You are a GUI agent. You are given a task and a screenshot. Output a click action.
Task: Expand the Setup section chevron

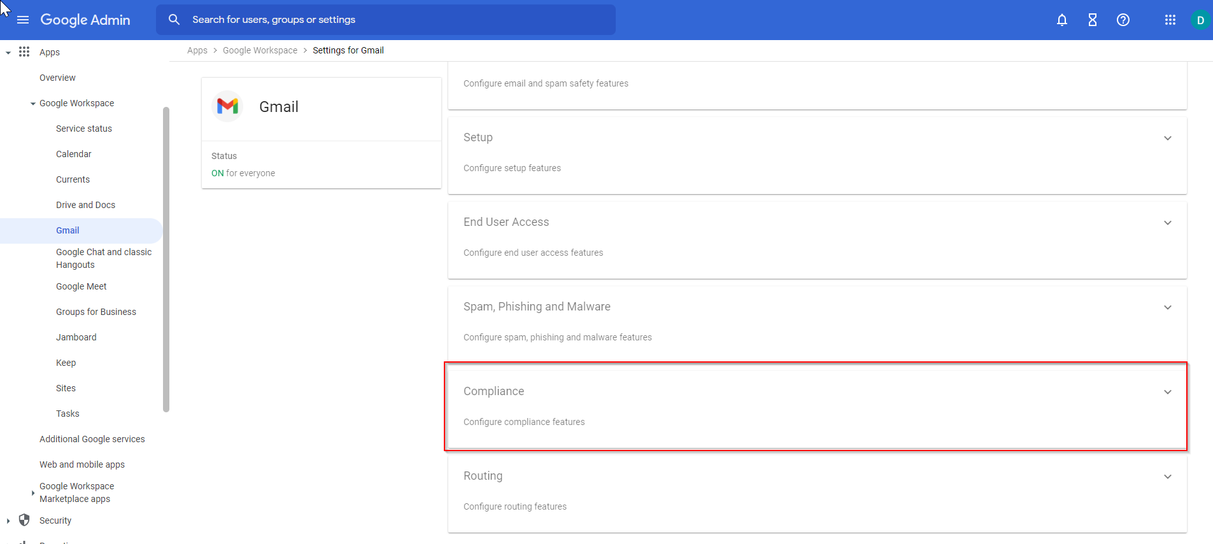[x=1167, y=138]
